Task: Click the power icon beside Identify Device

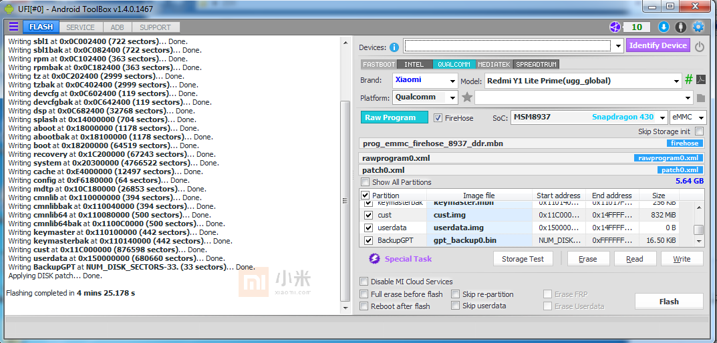Action: (x=699, y=46)
